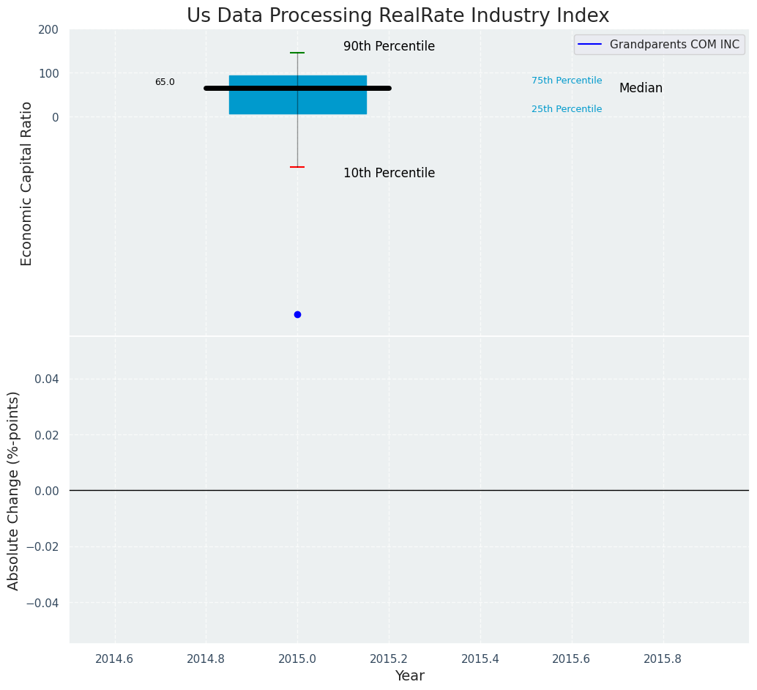Click the green 90th percentile whisker cap
Image resolution: width=757 pixels, height=690 pixels.
297,53
